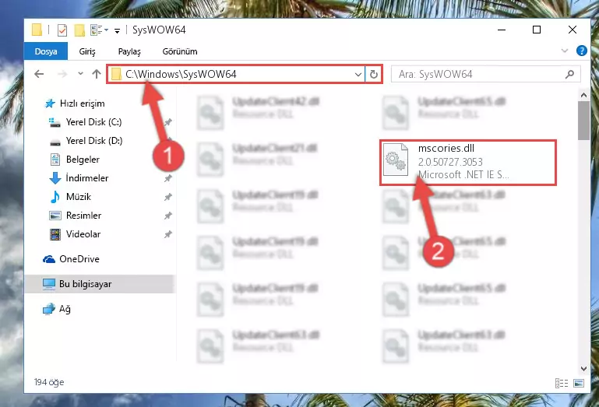Click the folder icon in address bar
This screenshot has width=599, height=407.
116,74
